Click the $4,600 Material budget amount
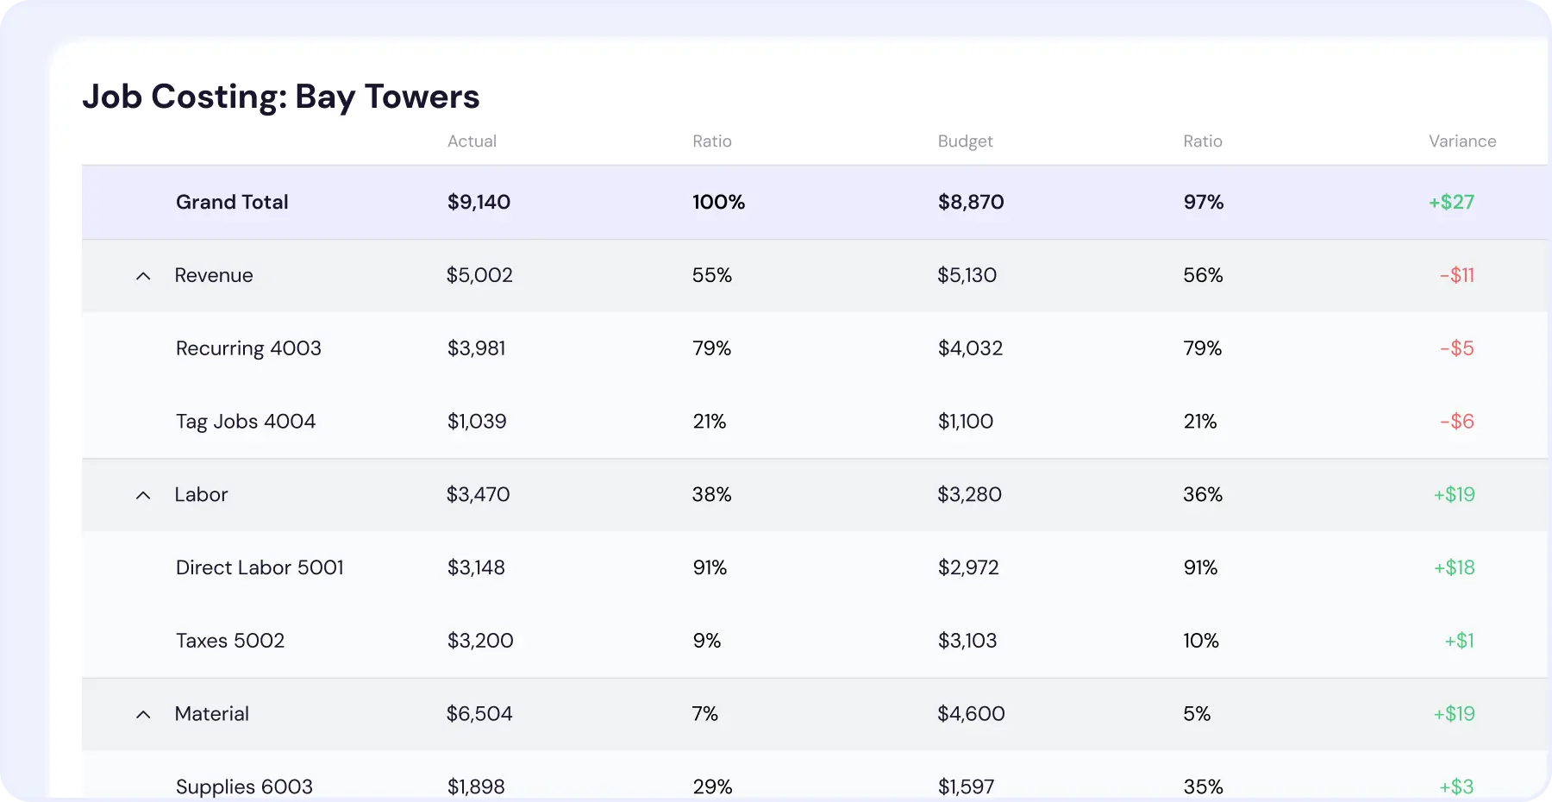This screenshot has width=1552, height=802. pyautogui.click(x=970, y=714)
